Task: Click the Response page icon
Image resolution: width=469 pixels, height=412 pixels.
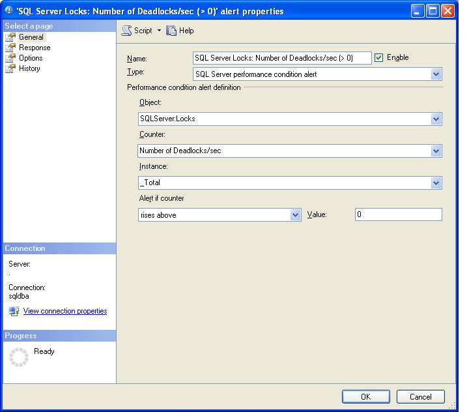Action: click(x=10, y=48)
